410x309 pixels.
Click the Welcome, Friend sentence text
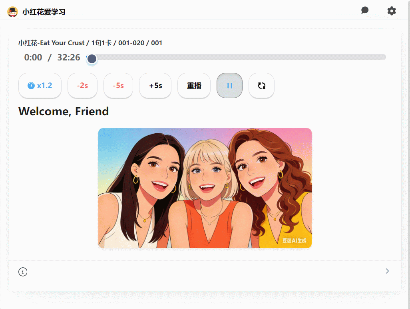pyautogui.click(x=64, y=111)
